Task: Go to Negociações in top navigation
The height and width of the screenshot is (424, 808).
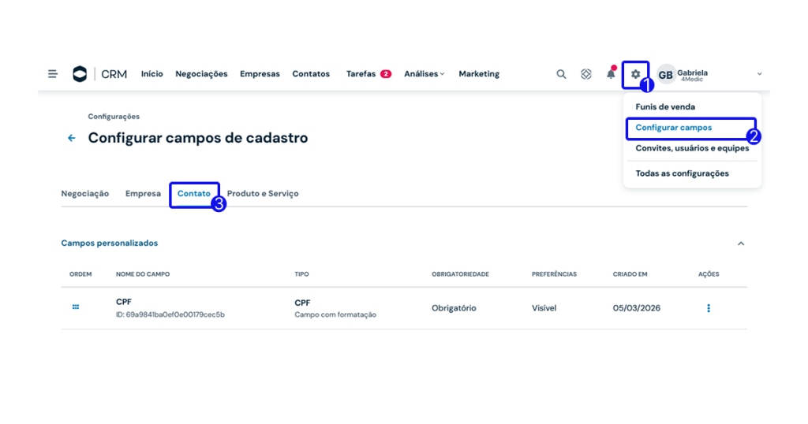Action: (201, 74)
